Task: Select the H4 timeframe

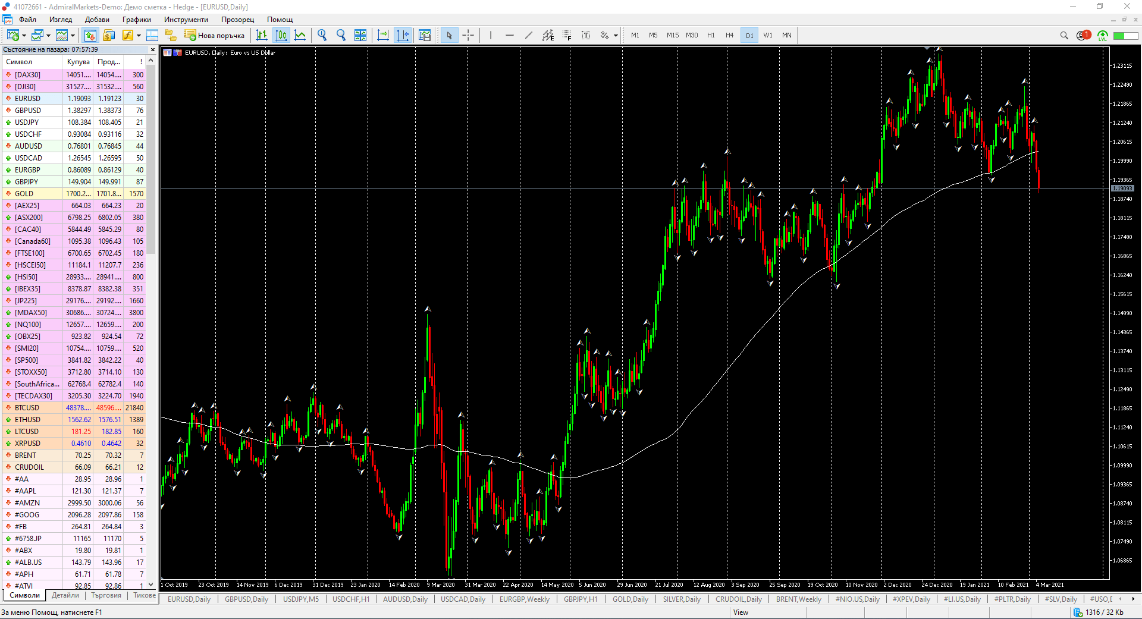Action: tap(730, 35)
